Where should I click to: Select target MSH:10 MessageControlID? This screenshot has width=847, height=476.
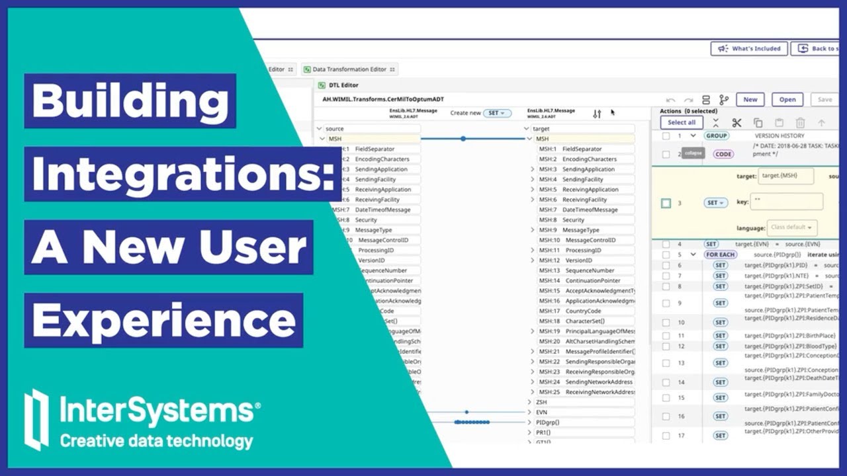pyautogui.click(x=585, y=240)
